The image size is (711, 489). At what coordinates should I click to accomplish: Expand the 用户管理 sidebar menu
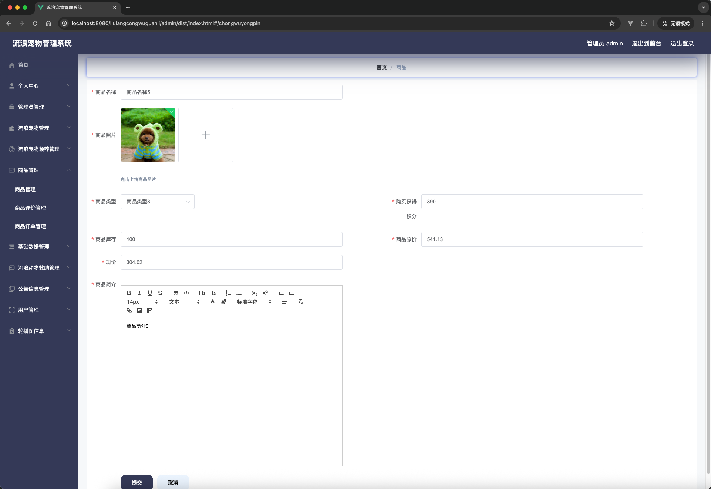(x=39, y=310)
